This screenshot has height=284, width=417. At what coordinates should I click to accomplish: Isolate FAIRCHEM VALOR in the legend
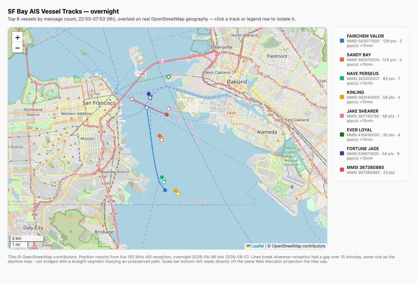[x=371, y=41]
